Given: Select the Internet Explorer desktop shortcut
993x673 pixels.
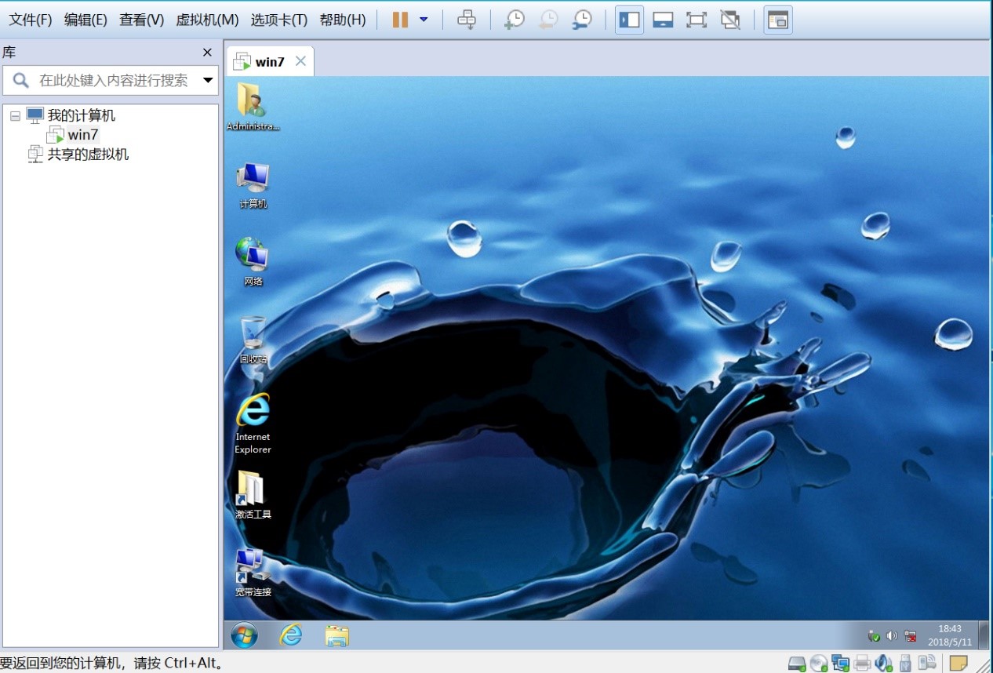Looking at the screenshot, I should (253, 424).
